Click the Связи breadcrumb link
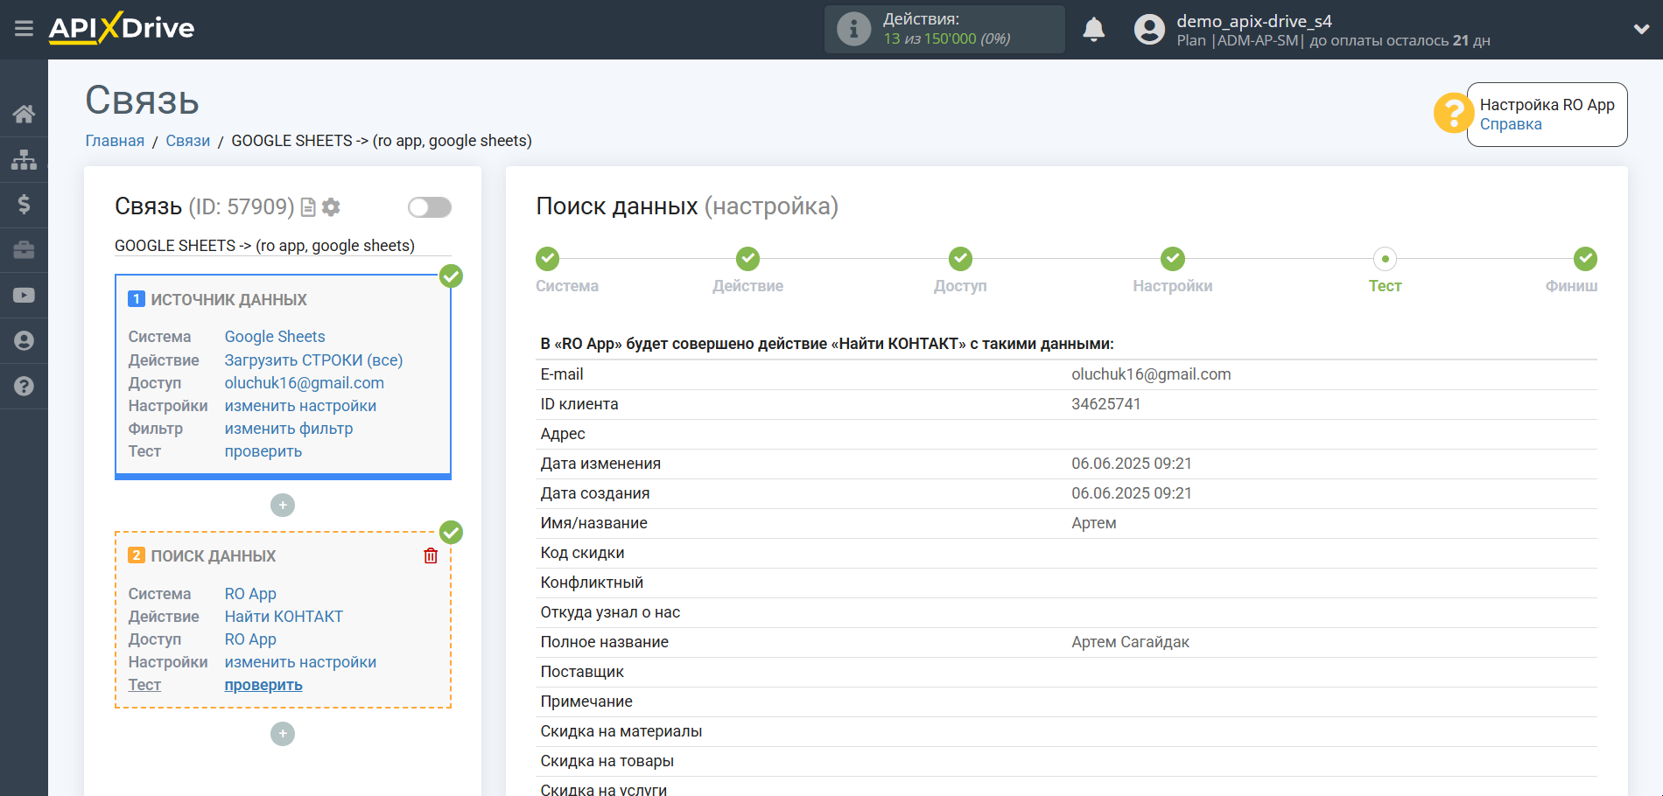The height and width of the screenshot is (796, 1663). point(187,141)
